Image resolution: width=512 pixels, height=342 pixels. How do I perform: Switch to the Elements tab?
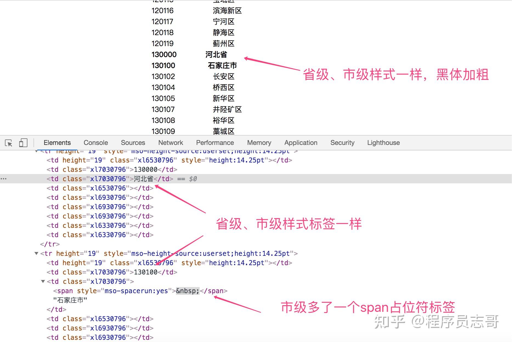[x=57, y=143]
